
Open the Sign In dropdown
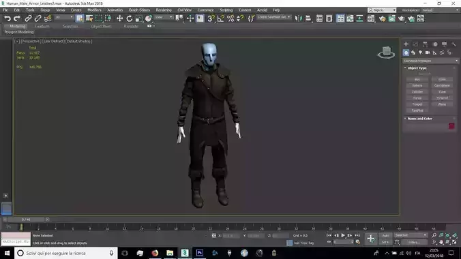click(x=382, y=10)
